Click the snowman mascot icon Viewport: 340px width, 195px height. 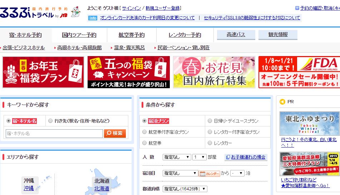pos(76,12)
